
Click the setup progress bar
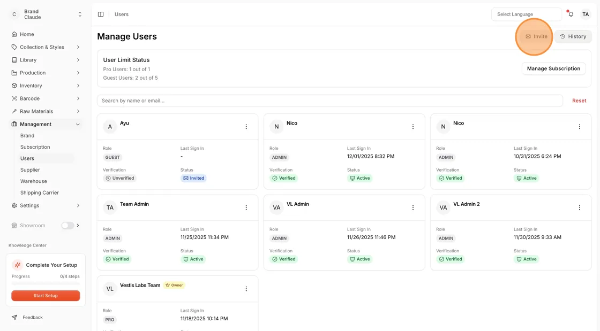pos(46,283)
